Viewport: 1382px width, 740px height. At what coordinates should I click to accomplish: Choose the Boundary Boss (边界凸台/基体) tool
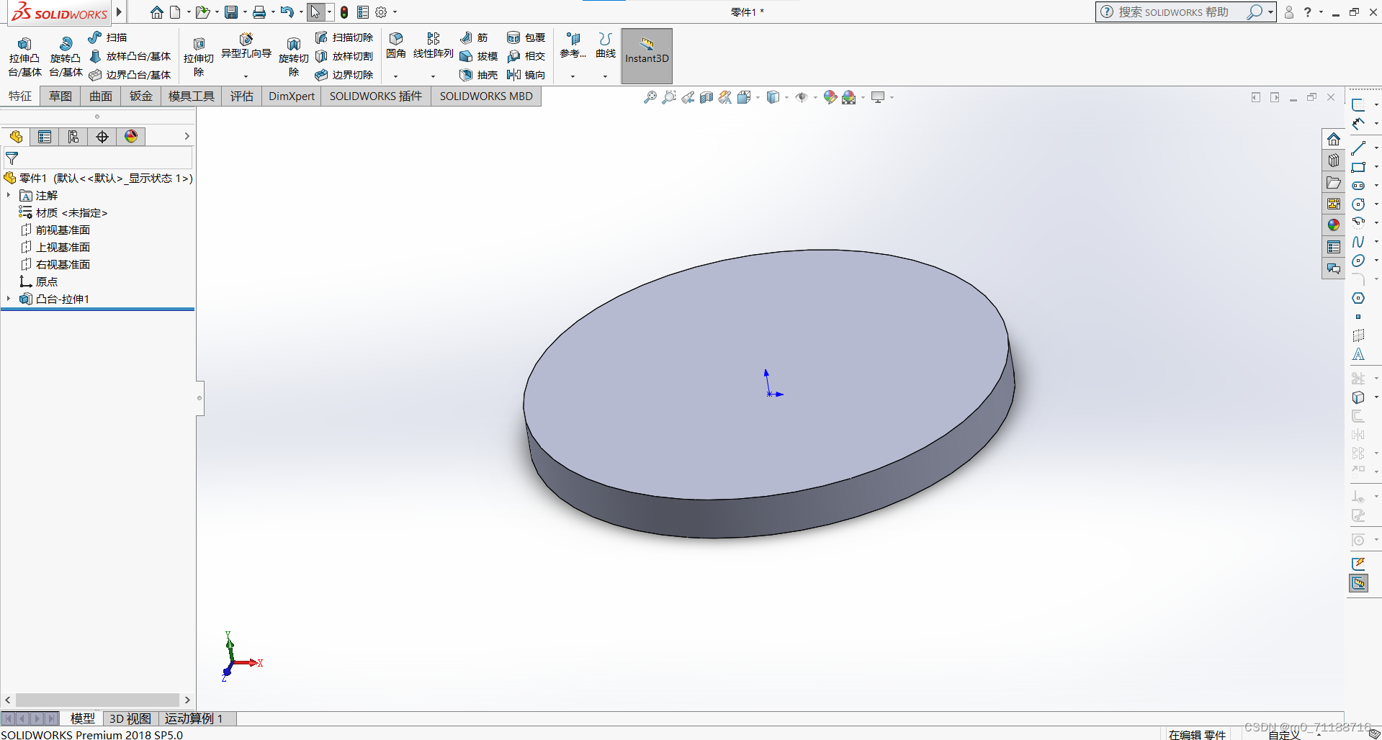(x=130, y=75)
